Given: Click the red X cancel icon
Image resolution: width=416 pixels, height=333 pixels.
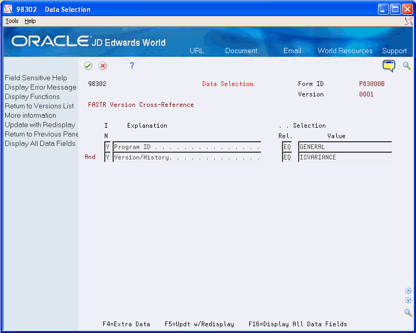Looking at the screenshot, I should click(x=103, y=66).
